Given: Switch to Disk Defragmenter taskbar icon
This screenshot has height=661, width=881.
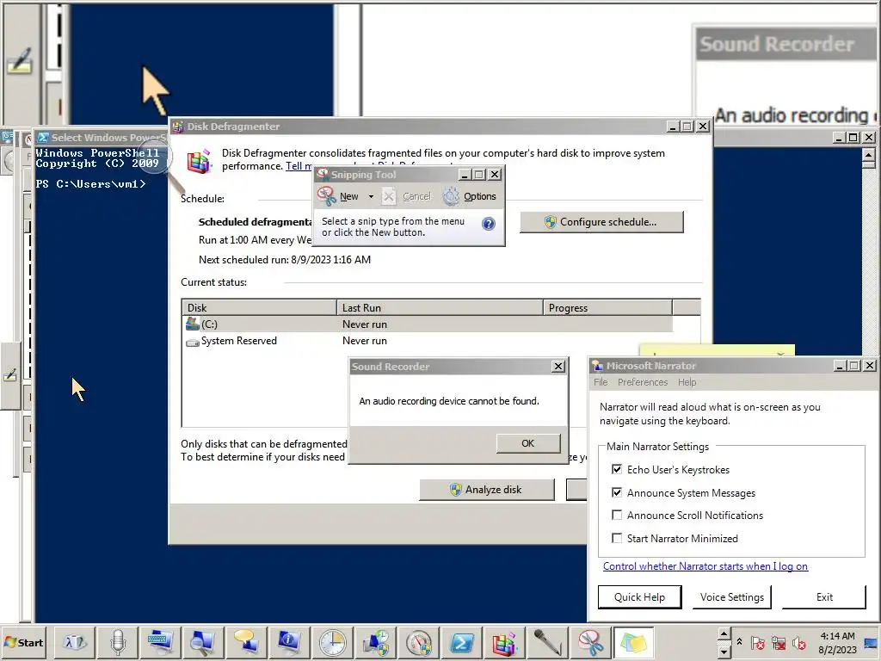Looking at the screenshot, I should [x=504, y=642].
